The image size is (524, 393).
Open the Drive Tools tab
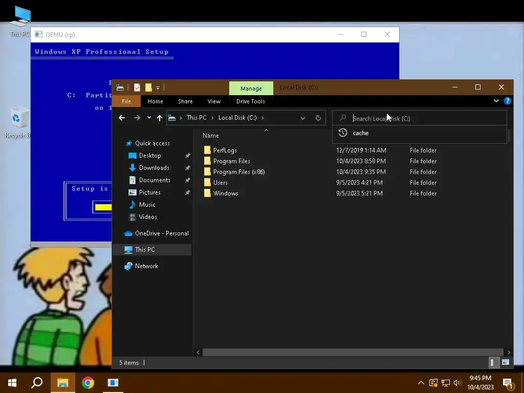(x=251, y=101)
